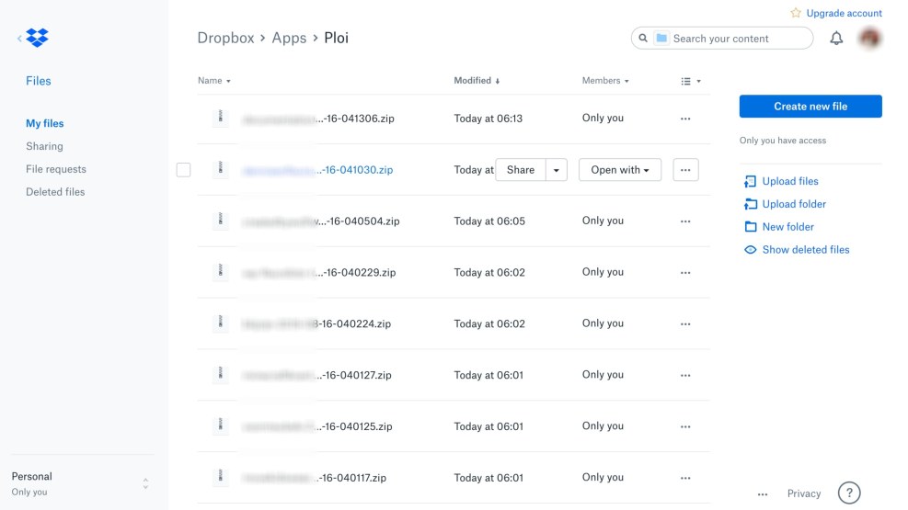Expand the Share dropdown arrow

point(556,170)
